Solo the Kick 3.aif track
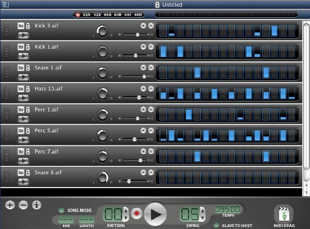Viewport: 310px width, 229px height. 151,25
